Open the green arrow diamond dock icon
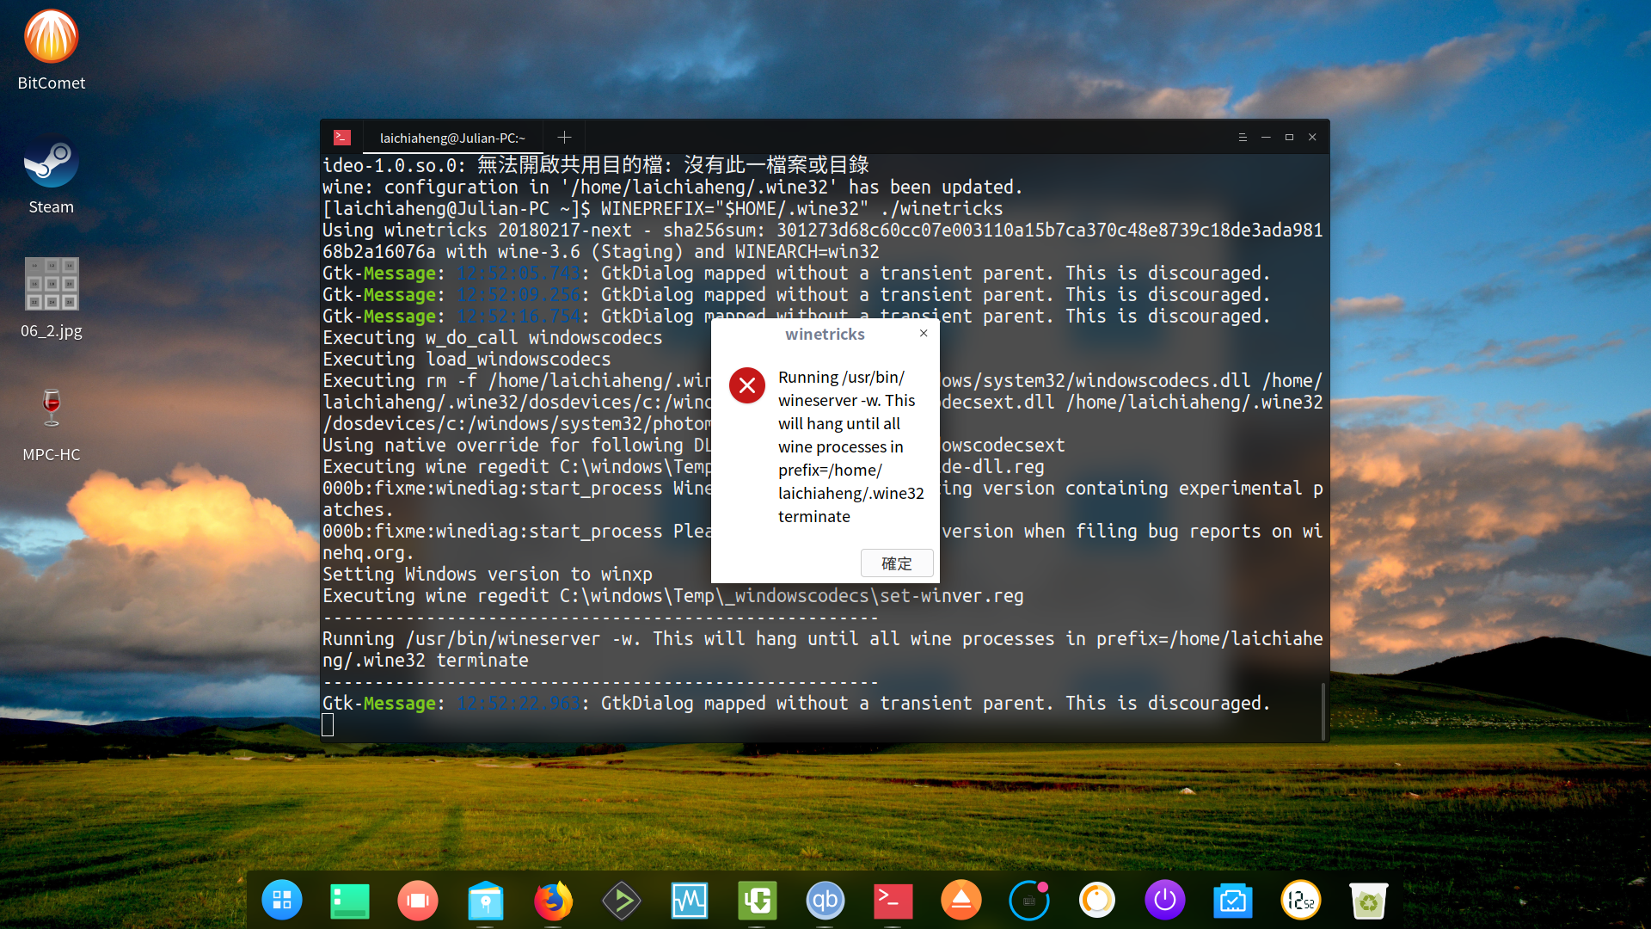This screenshot has height=929, width=1651. click(x=622, y=901)
